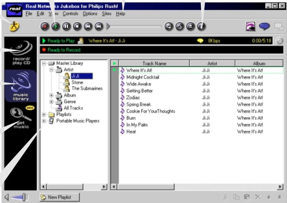Click the Cut scissors icon
287x203 pixels.
[x=226, y=197]
